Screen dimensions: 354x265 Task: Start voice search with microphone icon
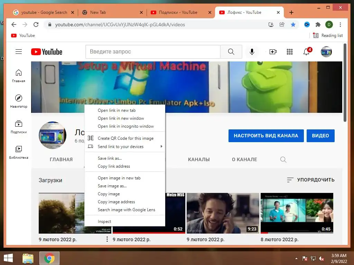tap(252, 52)
